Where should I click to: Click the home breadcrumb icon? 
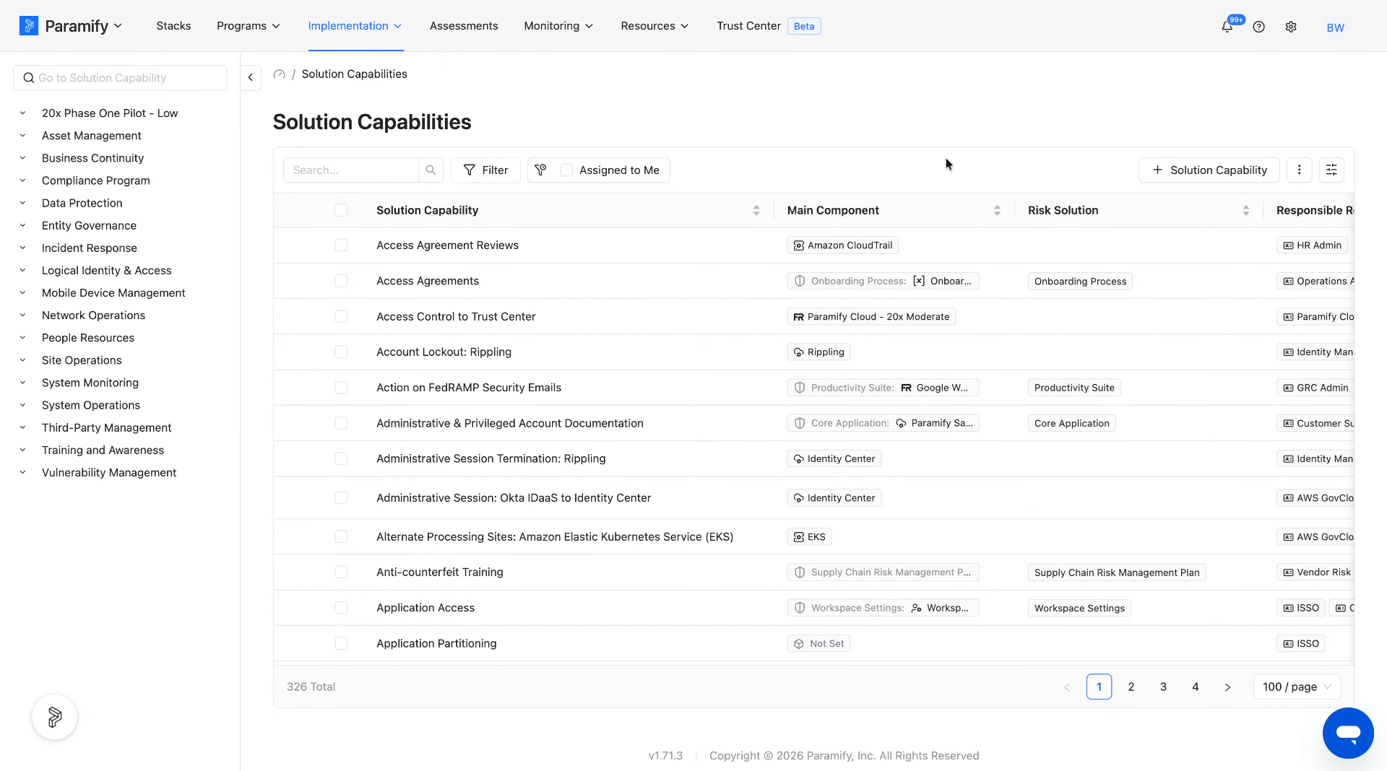280,74
